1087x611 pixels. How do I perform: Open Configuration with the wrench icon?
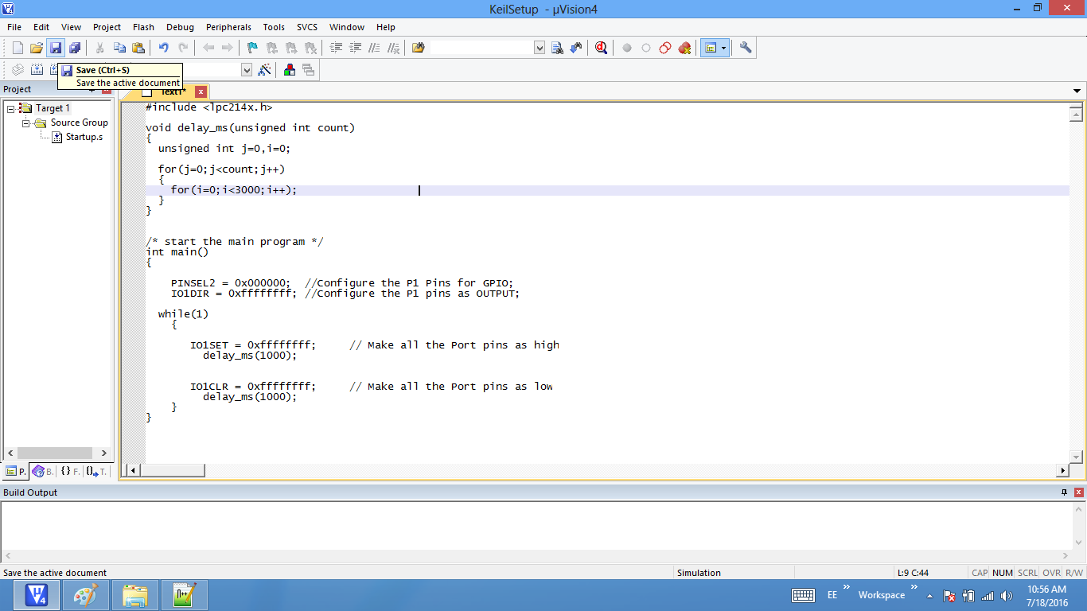tap(746, 48)
